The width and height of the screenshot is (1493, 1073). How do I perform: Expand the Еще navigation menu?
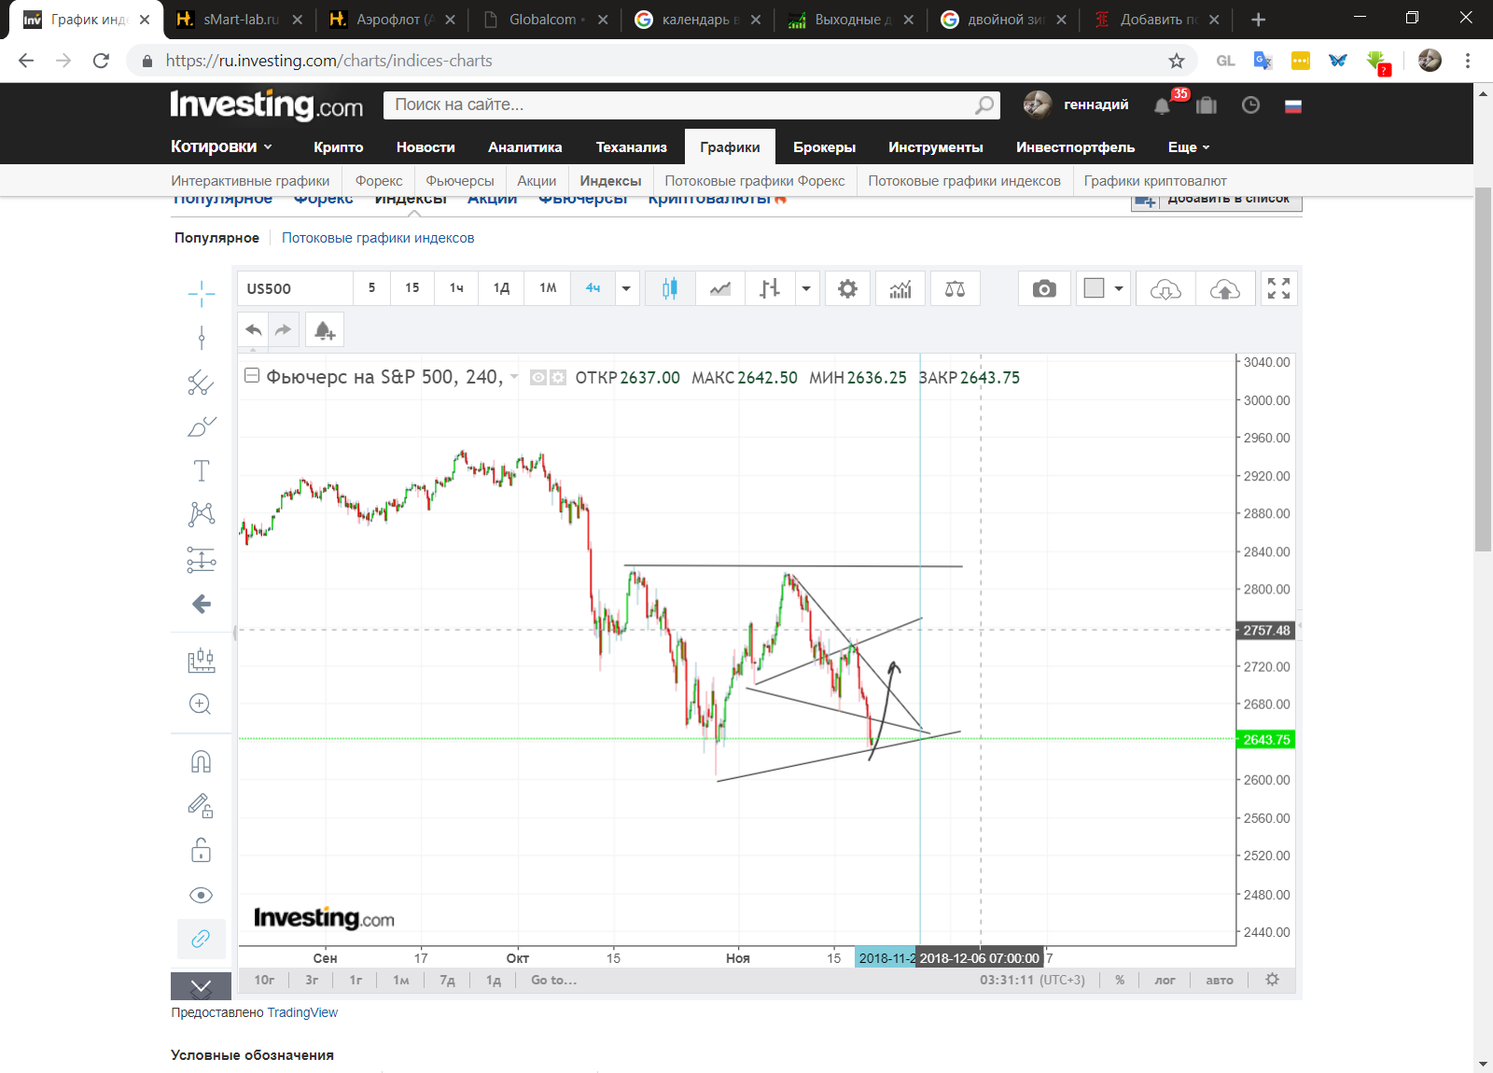coord(1188,147)
